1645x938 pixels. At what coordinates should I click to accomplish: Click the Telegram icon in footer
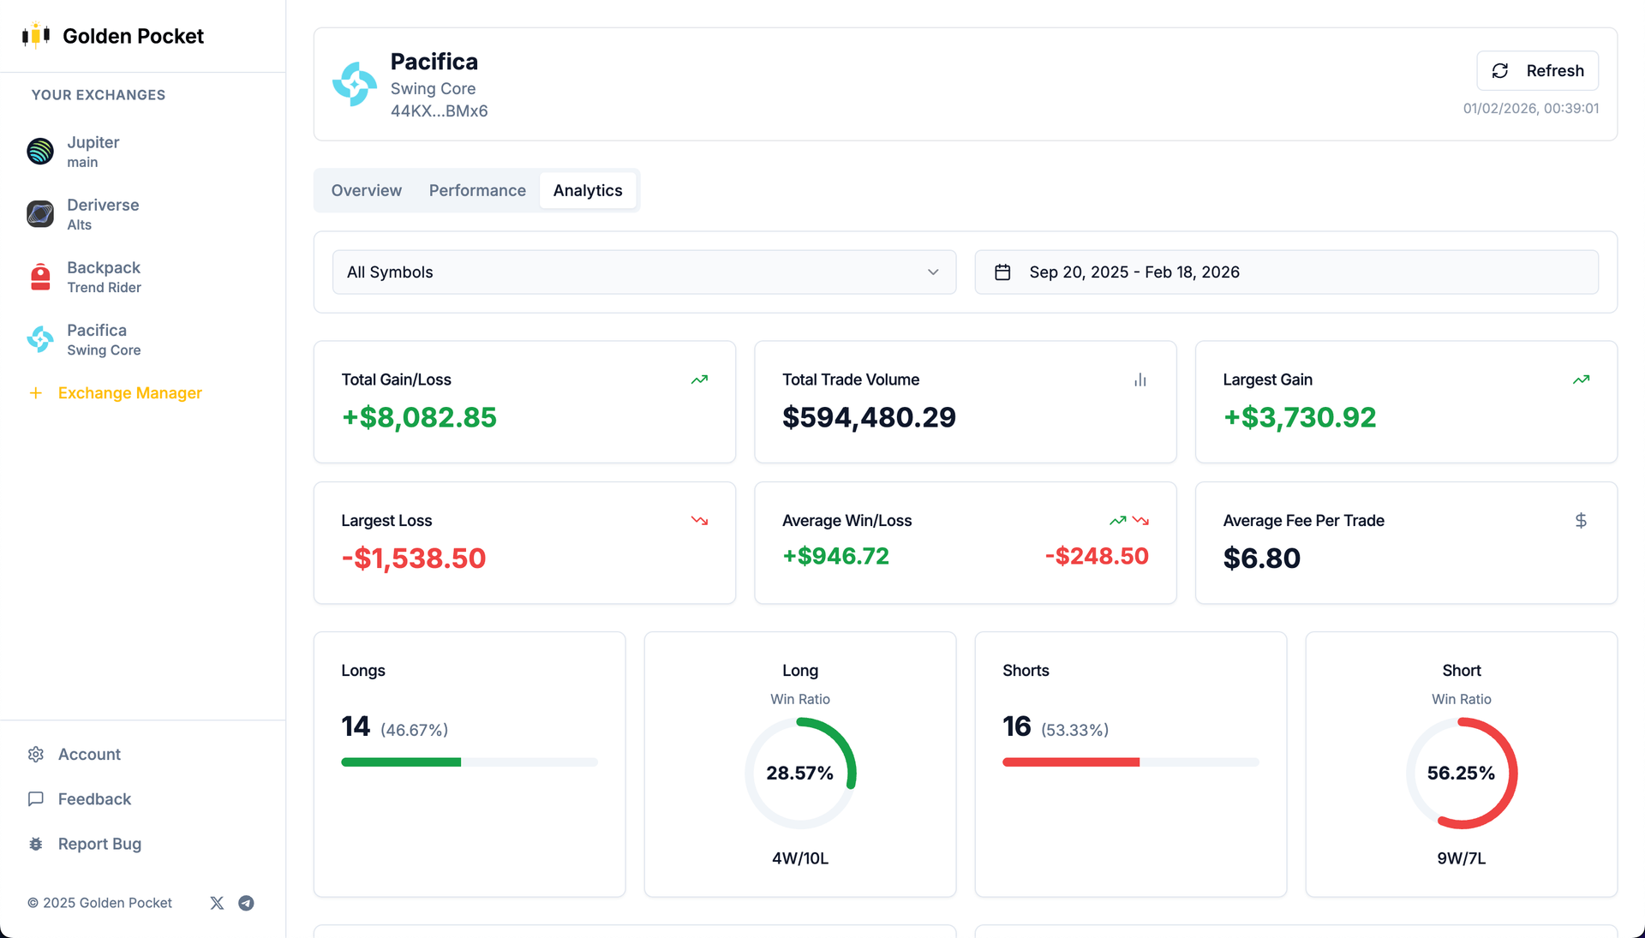click(246, 903)
